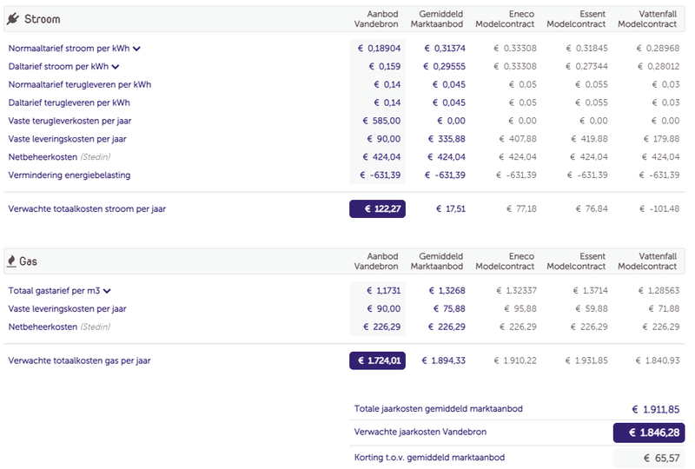Select Eneco stroom total € 77,18
This screenshot has height=469, width=695.
point(521,208)
